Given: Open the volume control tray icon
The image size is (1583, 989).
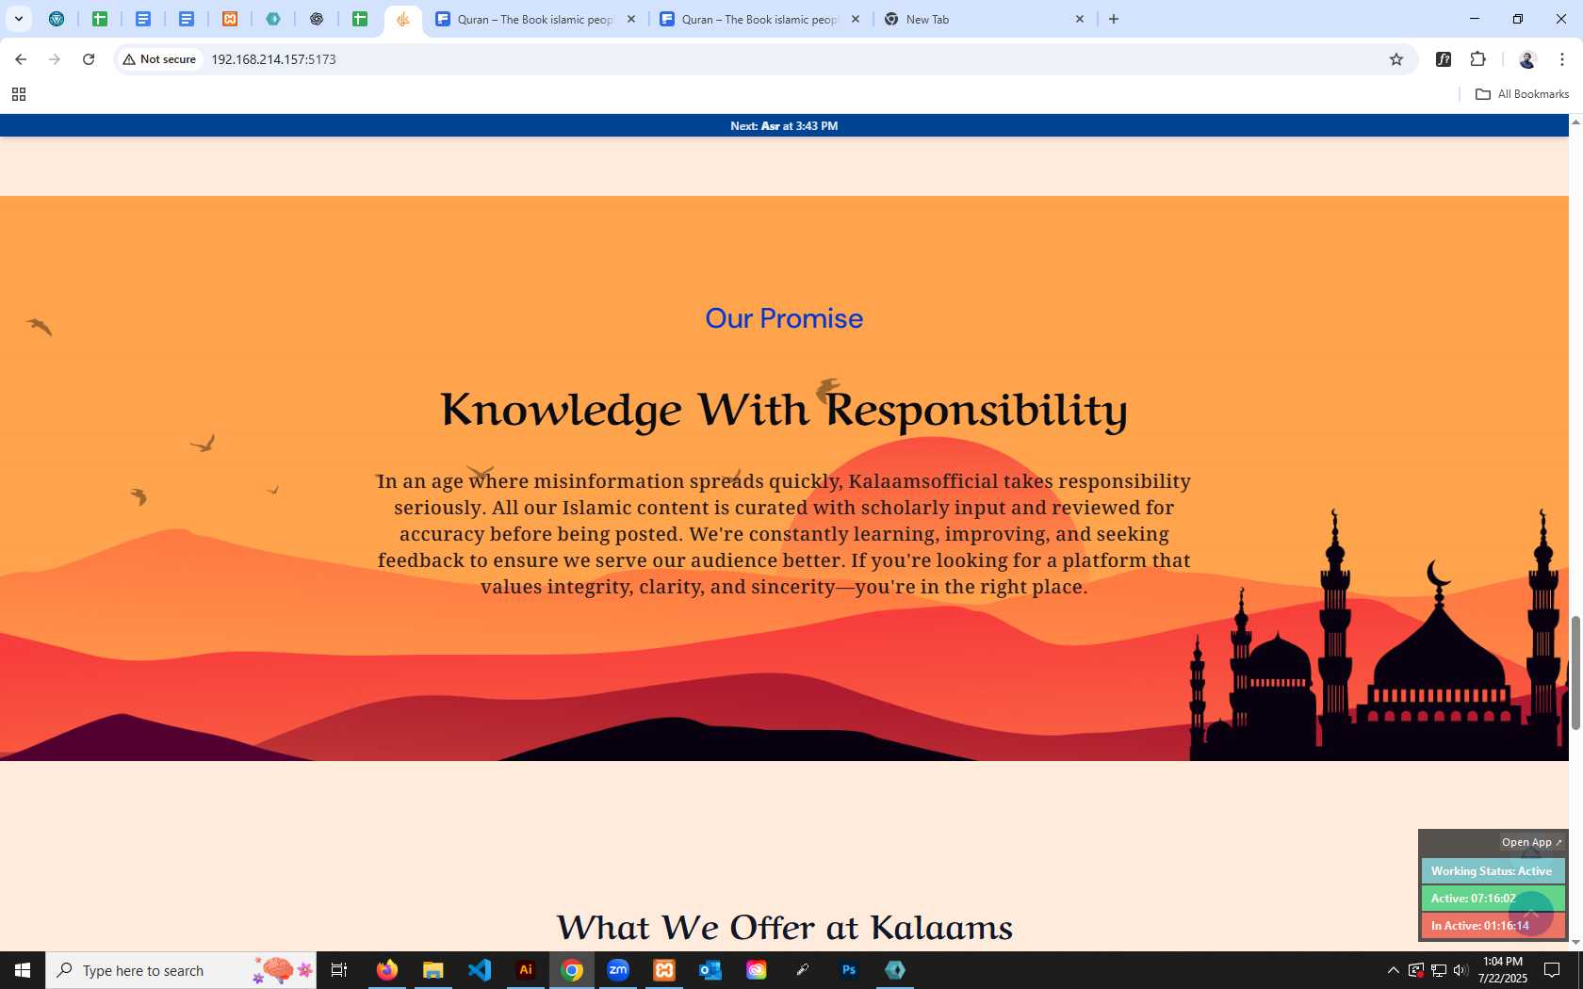Looking at the screenshot, I should tap(1461, 970).
